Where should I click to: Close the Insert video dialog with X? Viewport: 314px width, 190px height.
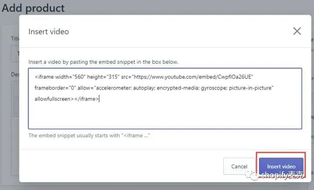tap(297, 31)
